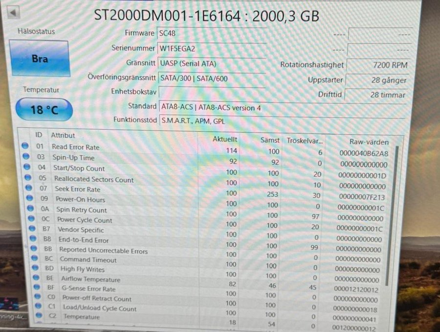Select the Read Error Rate row text

75,147
